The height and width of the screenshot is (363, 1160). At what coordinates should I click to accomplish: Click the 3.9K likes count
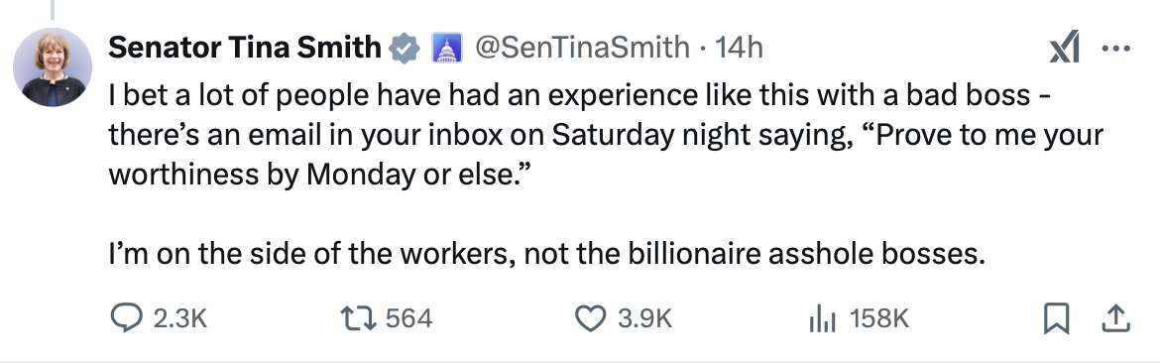pyautogui.click(x=644, y=318)
